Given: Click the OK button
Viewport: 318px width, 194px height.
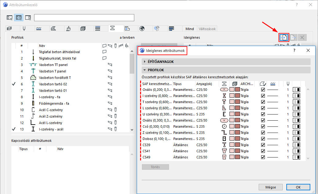Looking at the screenshot, I should pyautogui.click(x=298, y=187).
